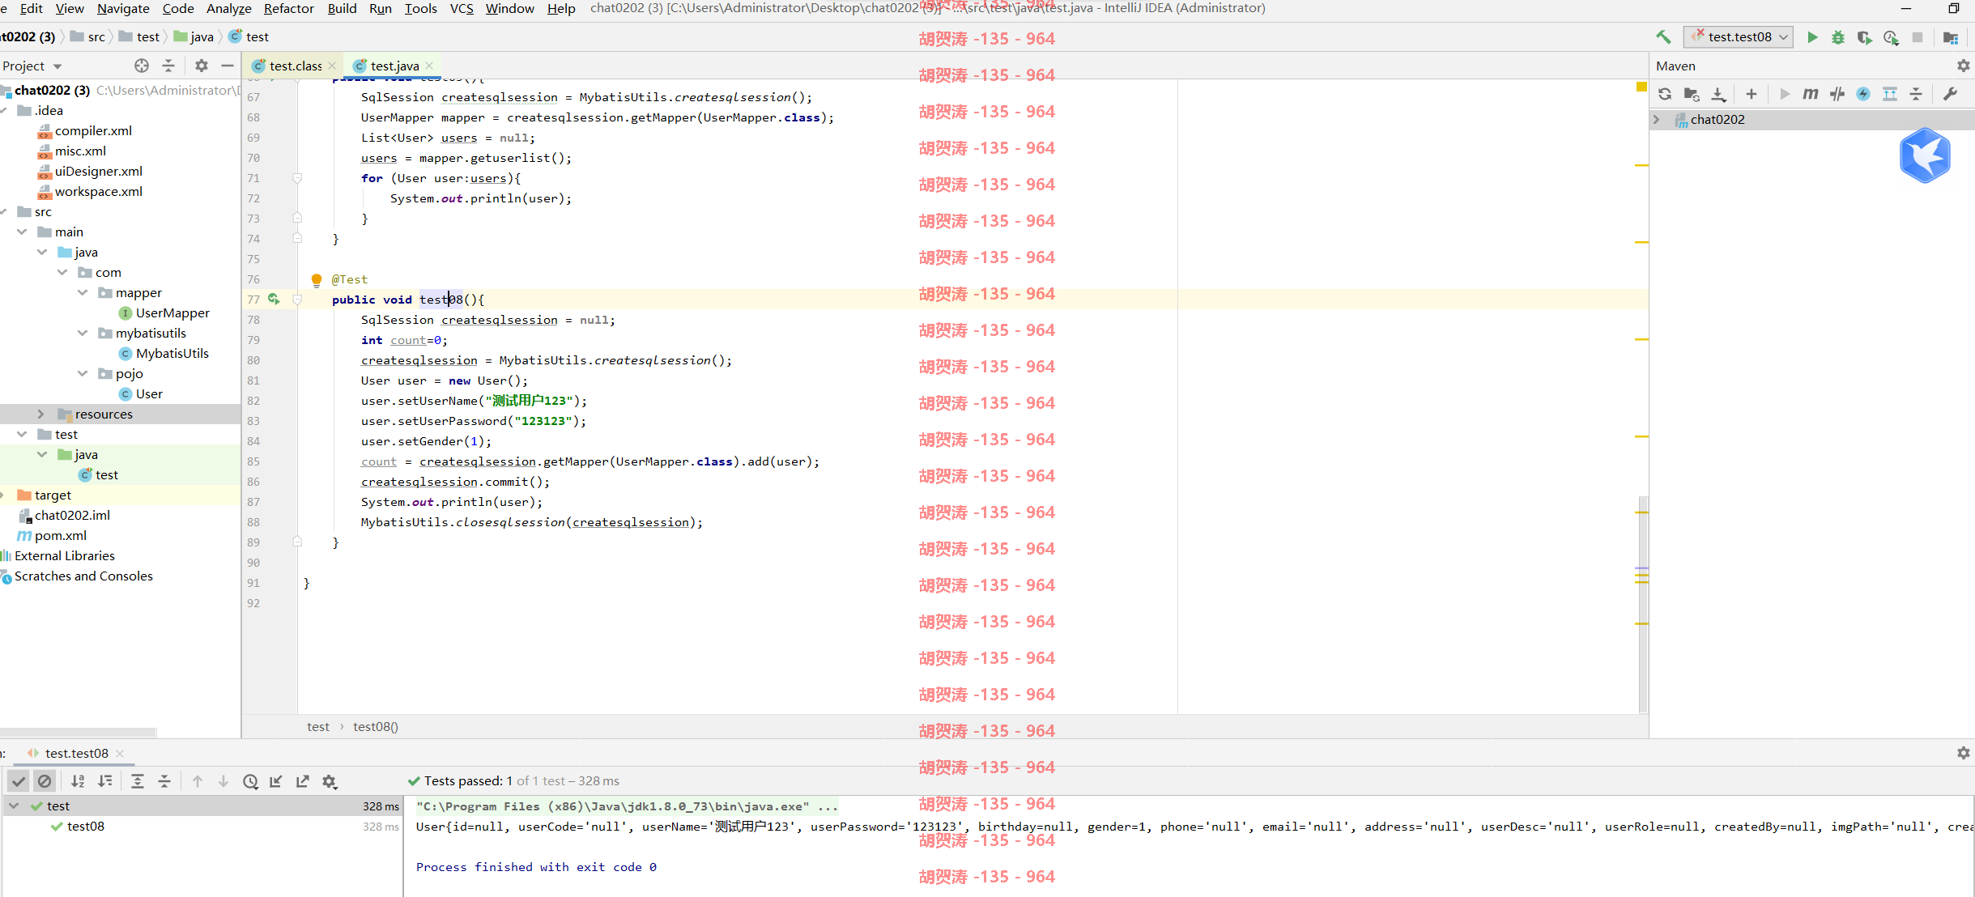The image size is (1975, 897).
Task: Close the test.java editor tab
Action: click(429, 66)
